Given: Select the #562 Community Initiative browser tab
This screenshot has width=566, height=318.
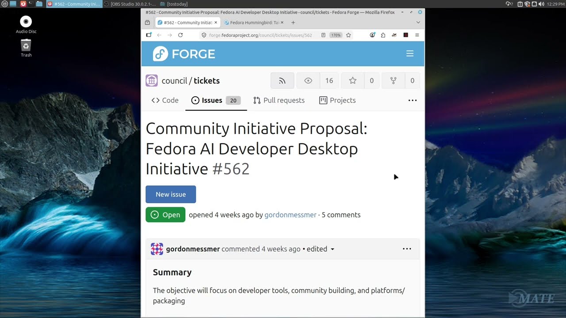Looking at the screenshot, I should 187,23.
